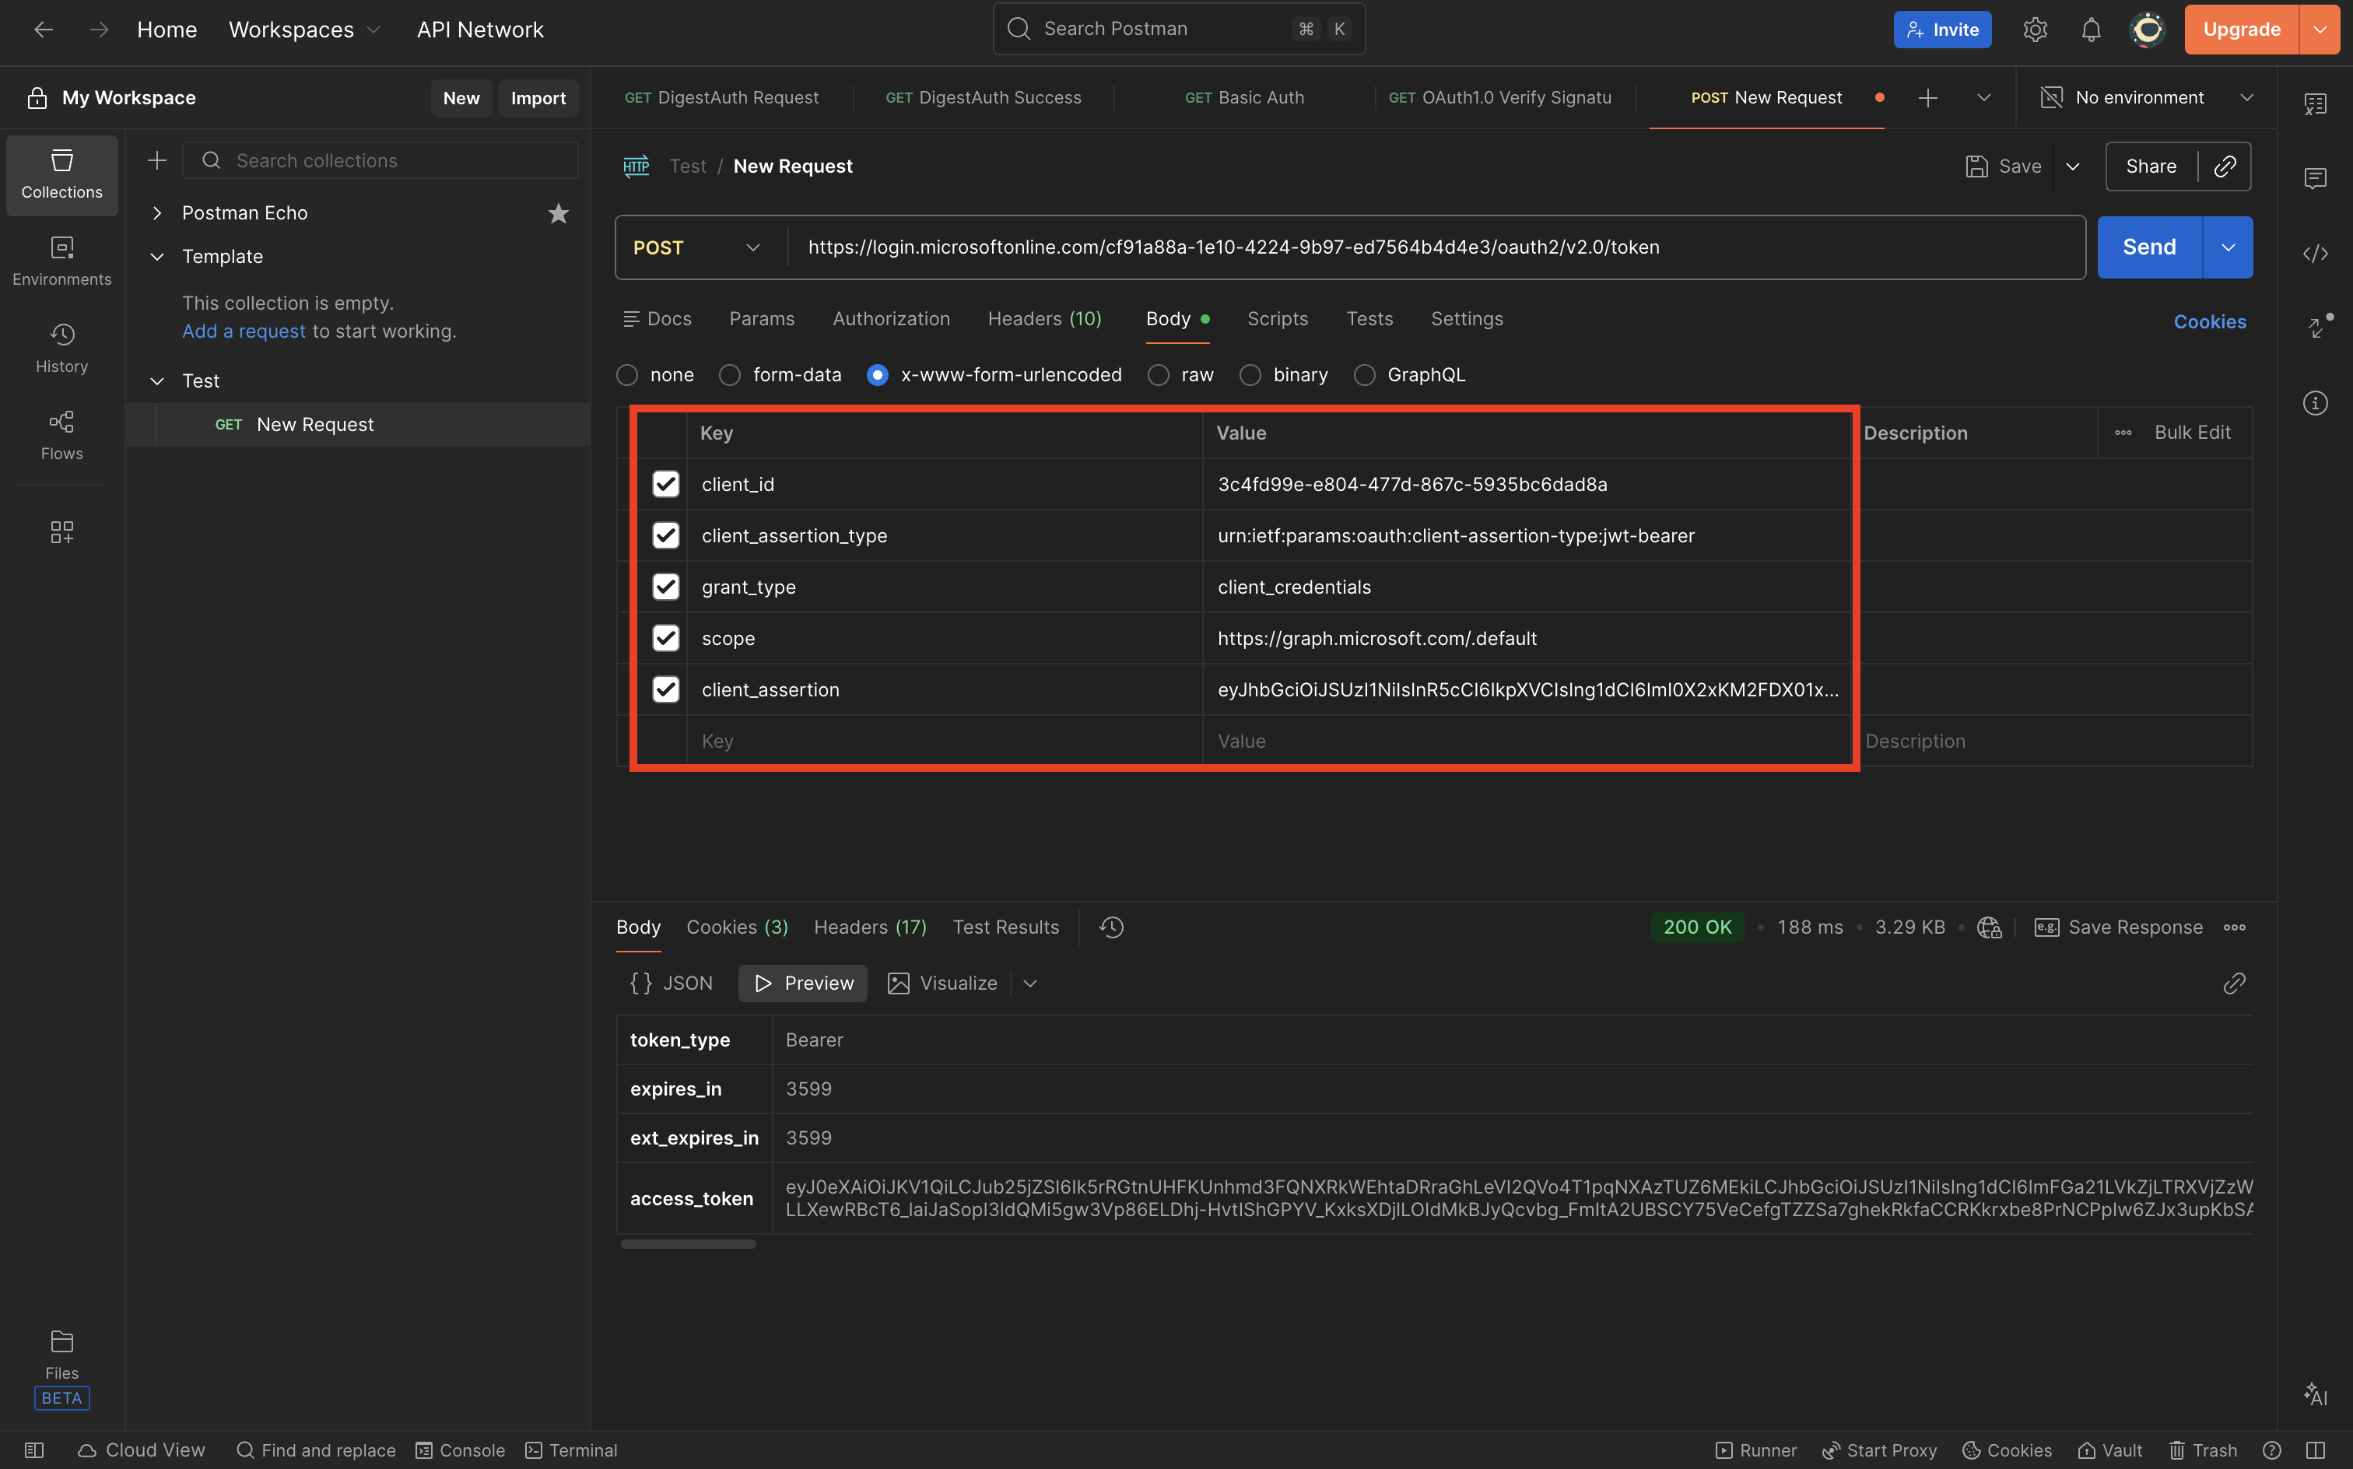Open the GET Basic Auth tab

1243,97
